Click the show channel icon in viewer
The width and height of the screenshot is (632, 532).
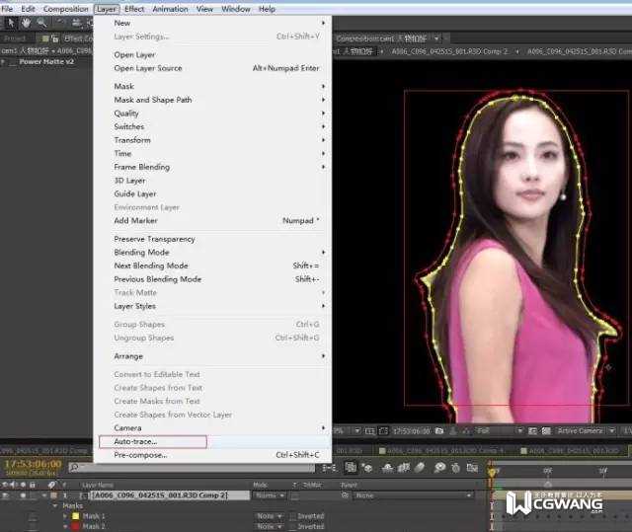click(x=466, y=431)
